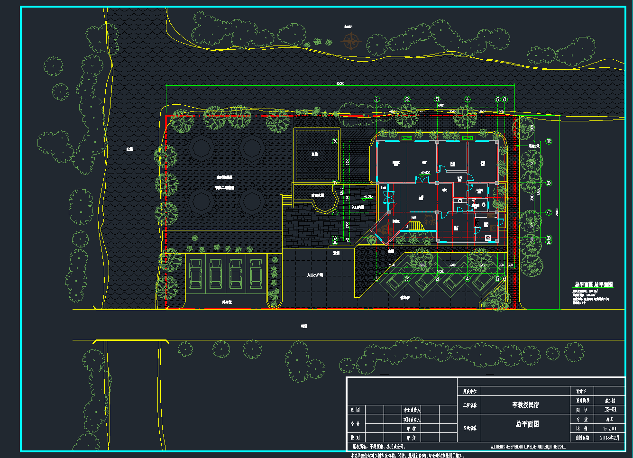Select the upper-left octagonal pavilion symbol

202,148
